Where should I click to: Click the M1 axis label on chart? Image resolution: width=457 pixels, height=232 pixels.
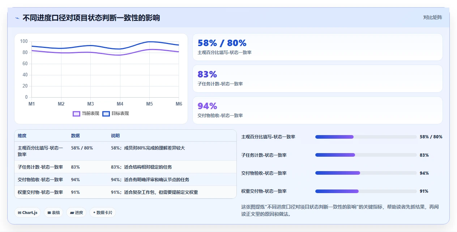32,104
